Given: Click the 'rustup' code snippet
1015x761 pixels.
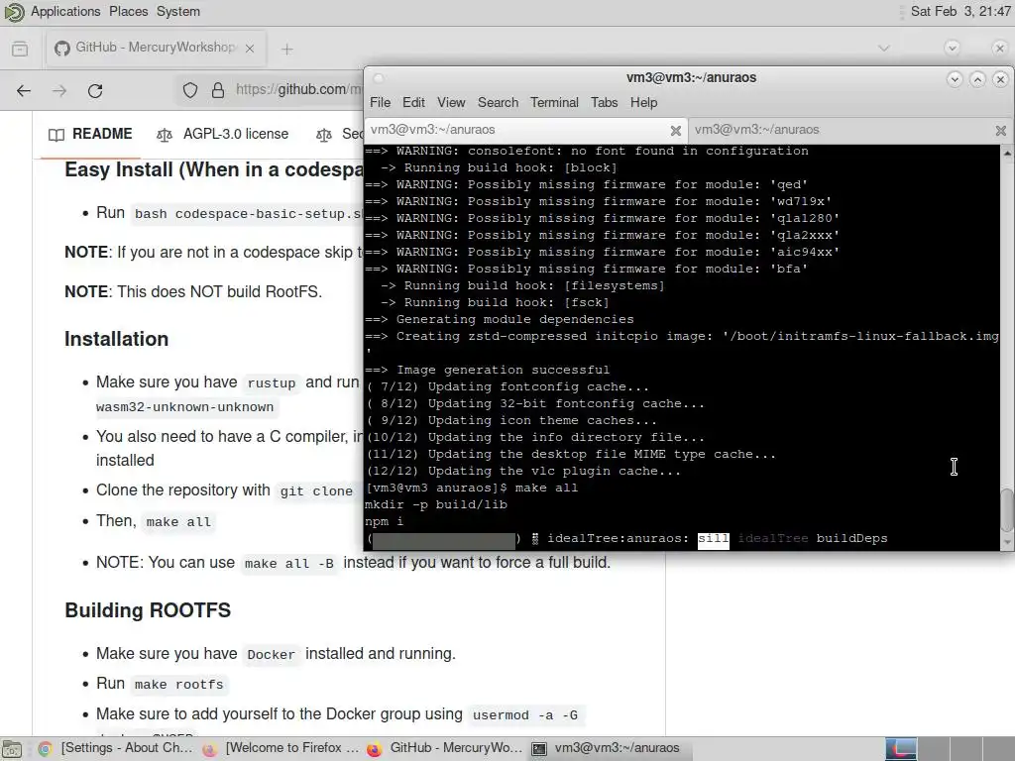Looking at the screenshot, I should (x=272, y=383).
